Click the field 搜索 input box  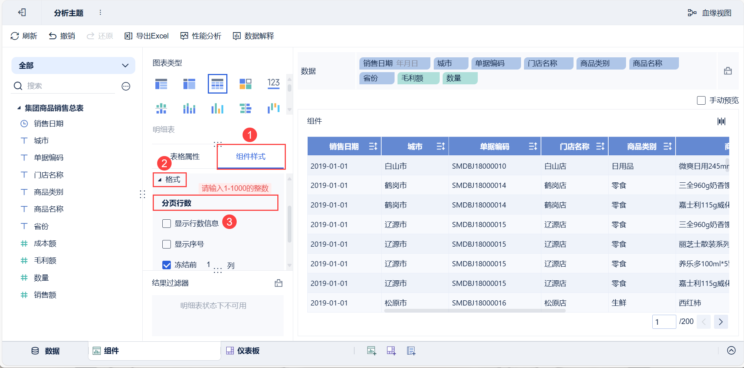click(x=70, y=86)
